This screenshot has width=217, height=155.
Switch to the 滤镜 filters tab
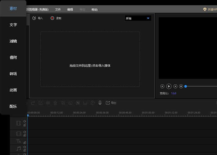13,41
